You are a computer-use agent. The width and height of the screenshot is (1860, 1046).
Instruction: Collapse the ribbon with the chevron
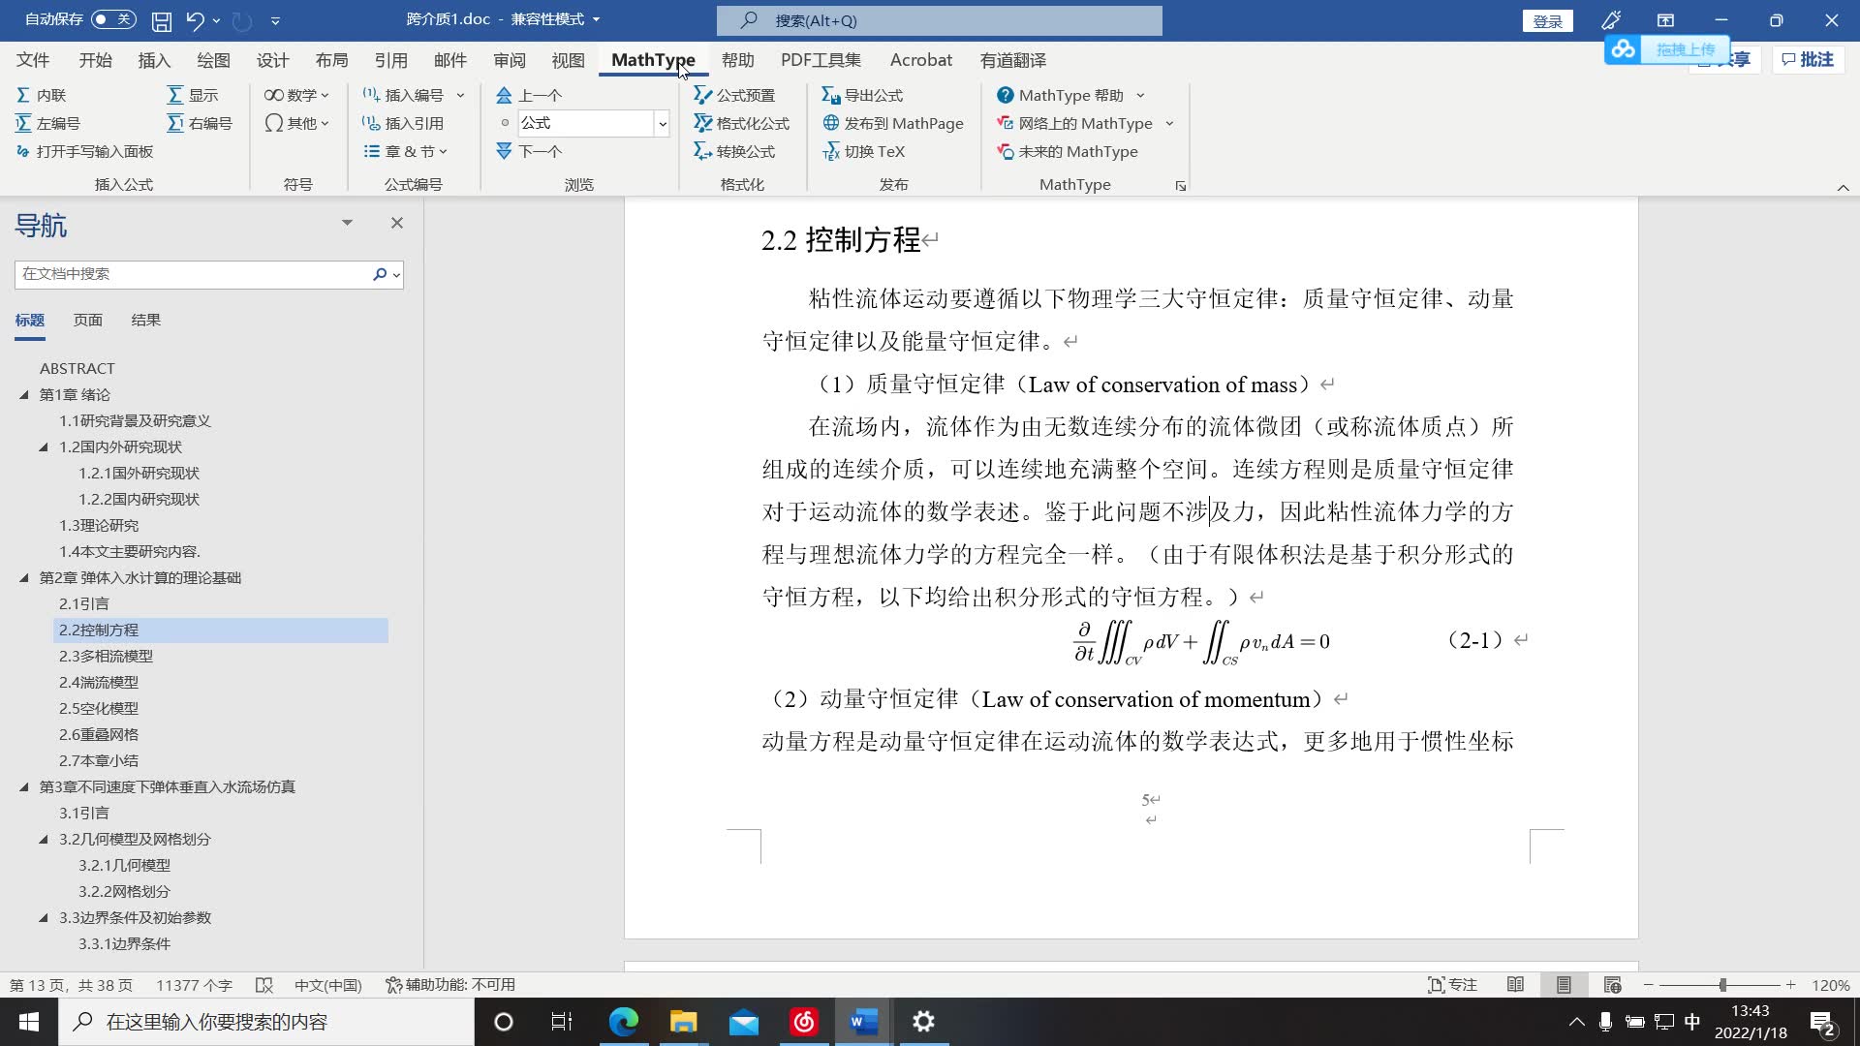(1843, 187)
